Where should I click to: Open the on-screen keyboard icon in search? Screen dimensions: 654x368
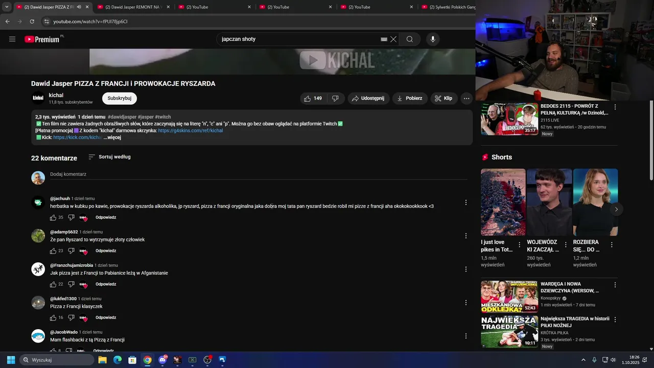point(384,39)
